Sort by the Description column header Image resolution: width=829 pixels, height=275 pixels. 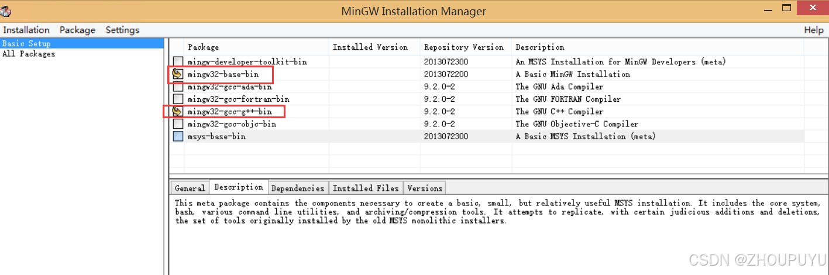[658, 47]
